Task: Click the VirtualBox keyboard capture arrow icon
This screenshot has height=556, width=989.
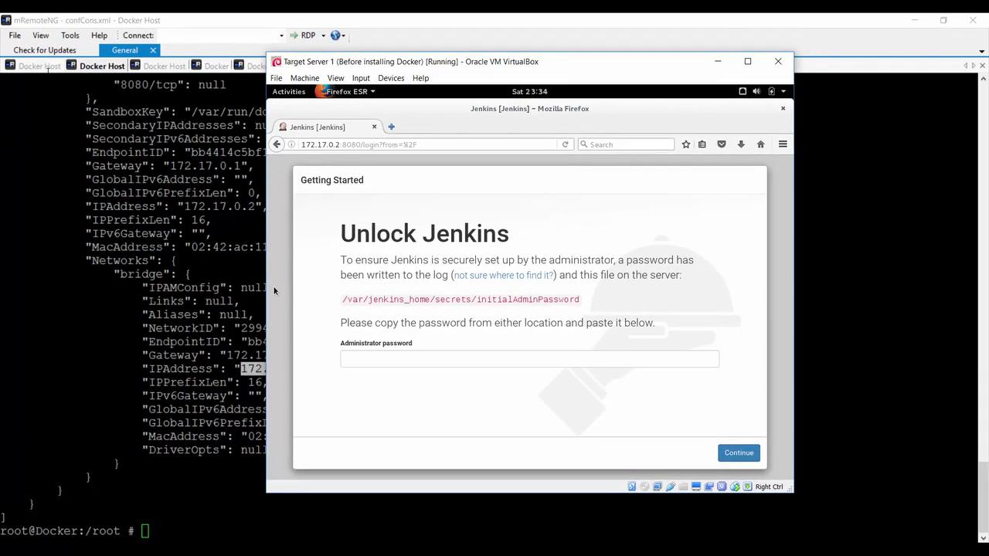Action: pyautogui.click(x=747, y=486)
